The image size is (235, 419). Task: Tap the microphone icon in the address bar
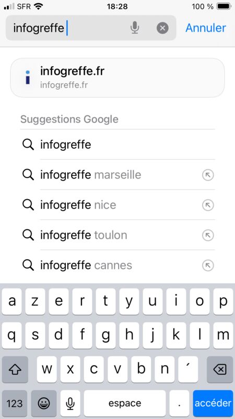(135, 28)
